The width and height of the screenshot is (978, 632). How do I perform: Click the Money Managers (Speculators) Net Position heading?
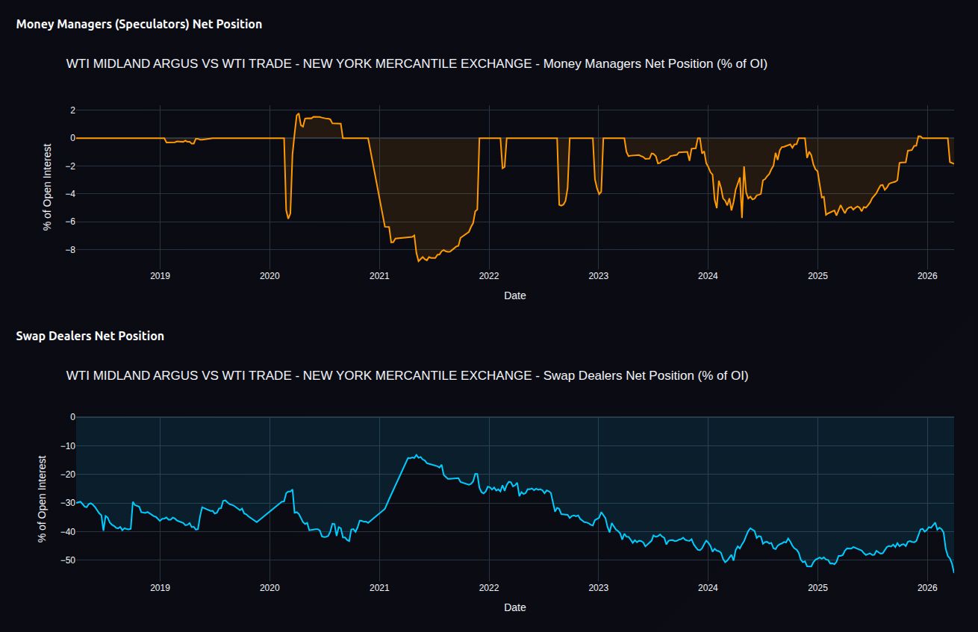[139, 24]
